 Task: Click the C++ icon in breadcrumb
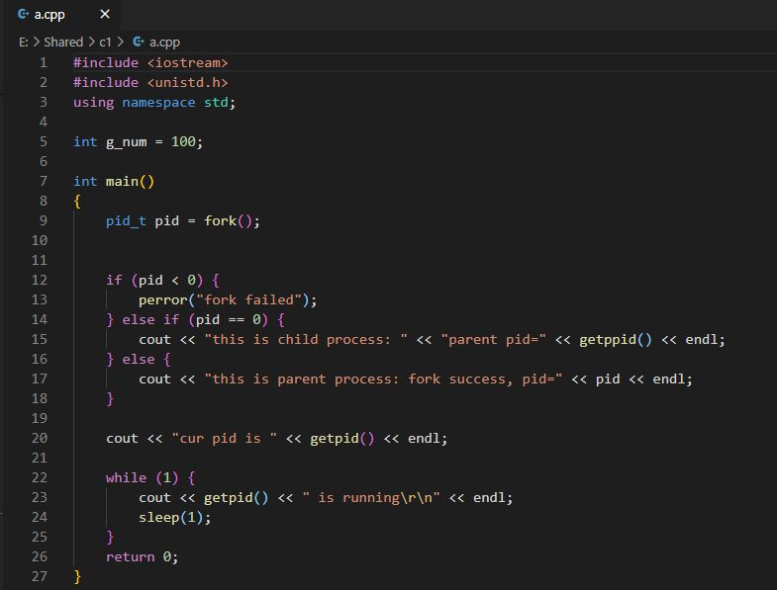pos(139,42)
